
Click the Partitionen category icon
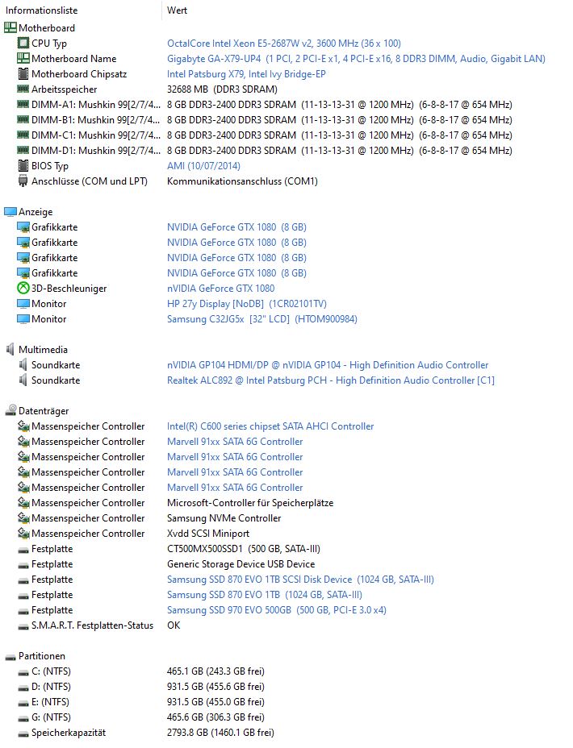coord(10,658)
